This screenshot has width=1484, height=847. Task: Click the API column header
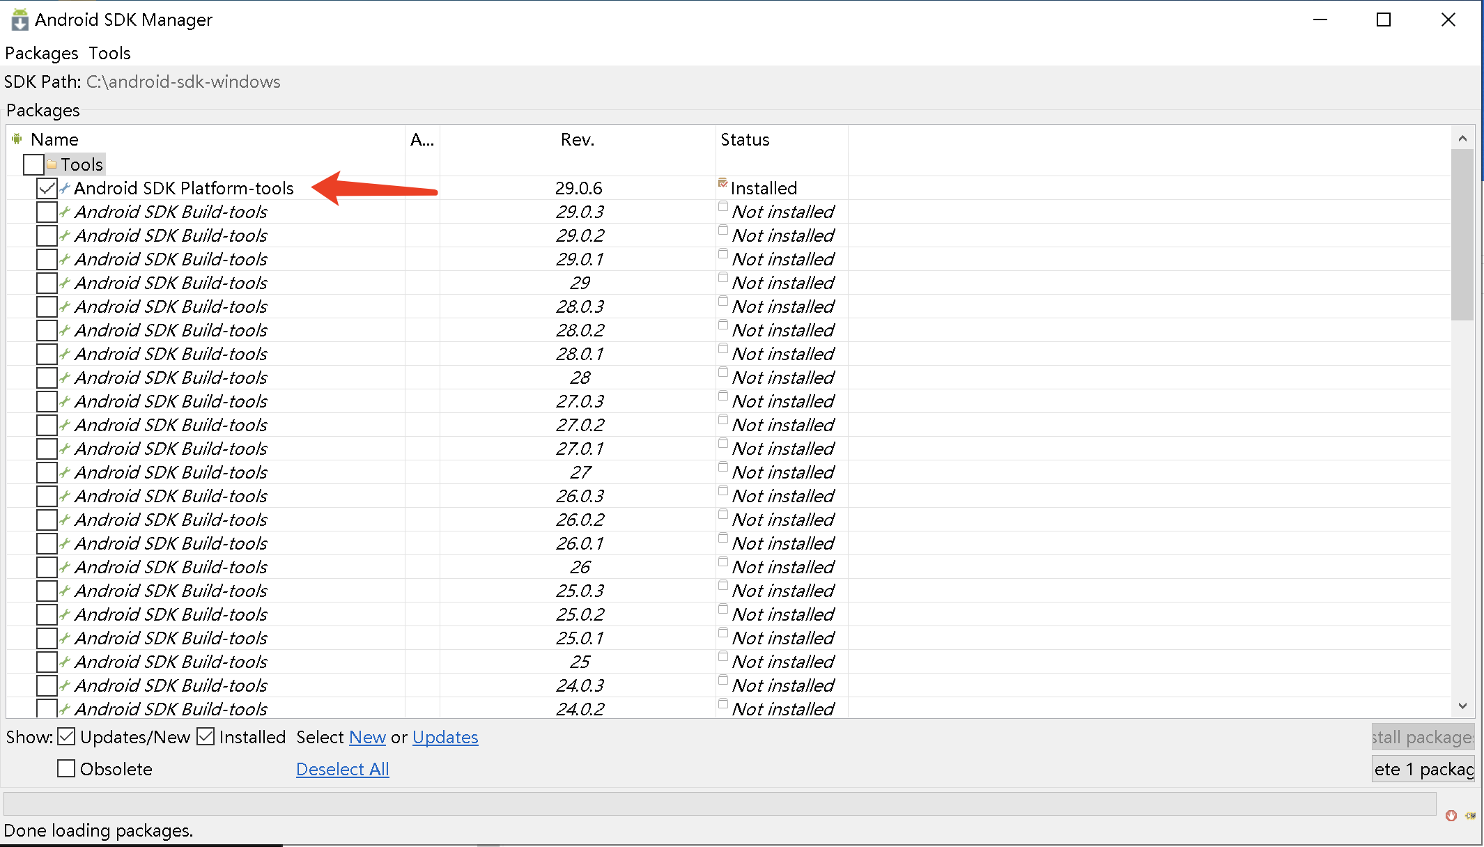coord(422,139)
